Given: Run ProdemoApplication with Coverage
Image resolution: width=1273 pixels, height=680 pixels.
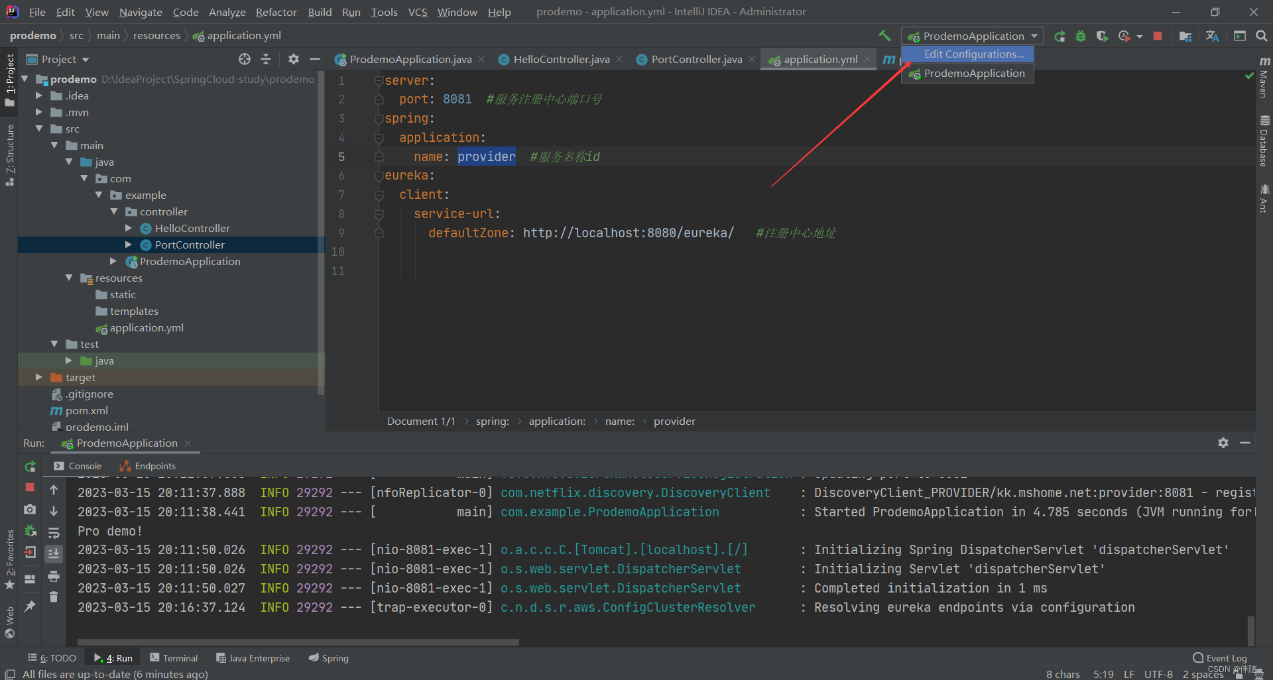Looking at the screenshot, I should [1102, 36].
